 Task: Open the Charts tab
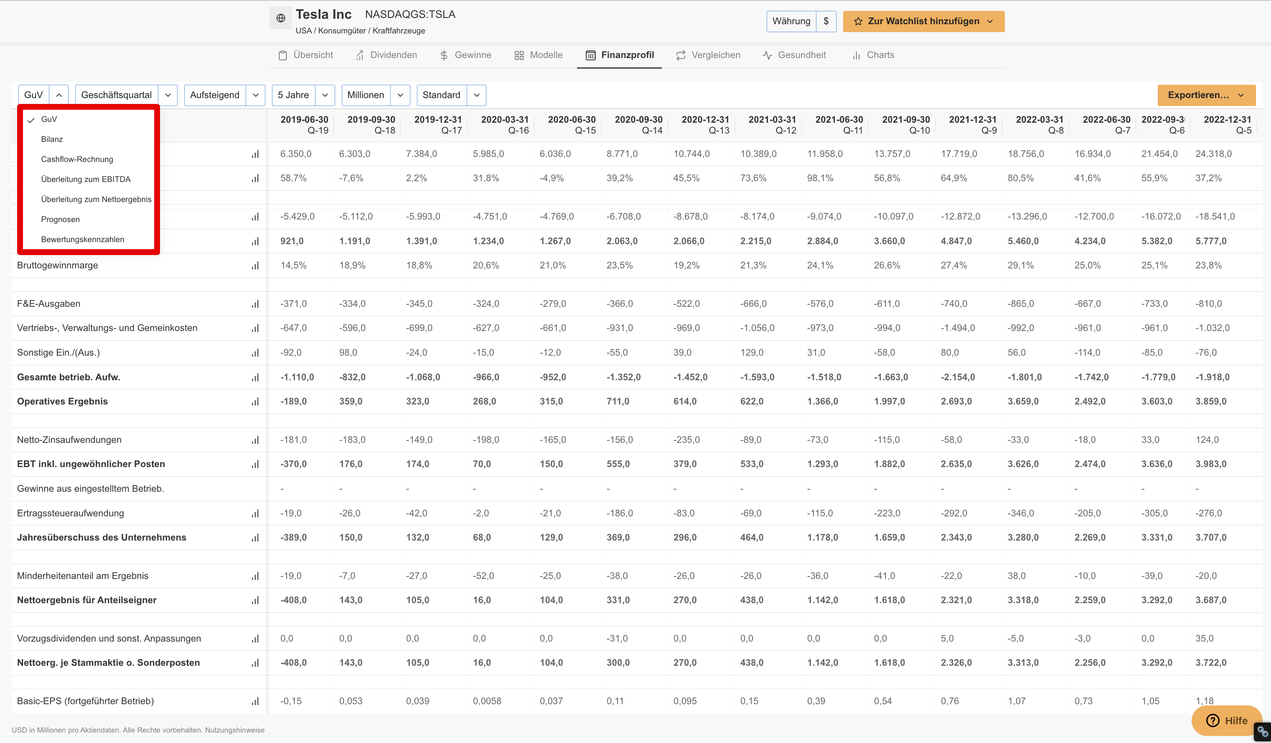[872, 55]
